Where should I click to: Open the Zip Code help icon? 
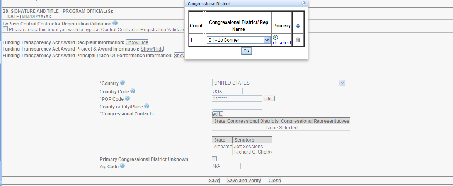coord(122,166)
